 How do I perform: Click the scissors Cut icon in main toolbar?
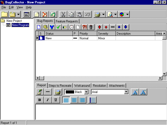63,14
